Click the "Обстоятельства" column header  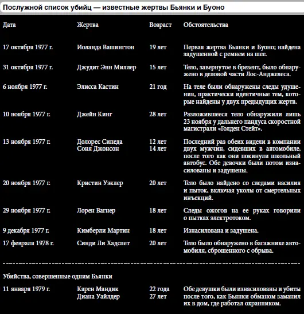tap(206, 25)
